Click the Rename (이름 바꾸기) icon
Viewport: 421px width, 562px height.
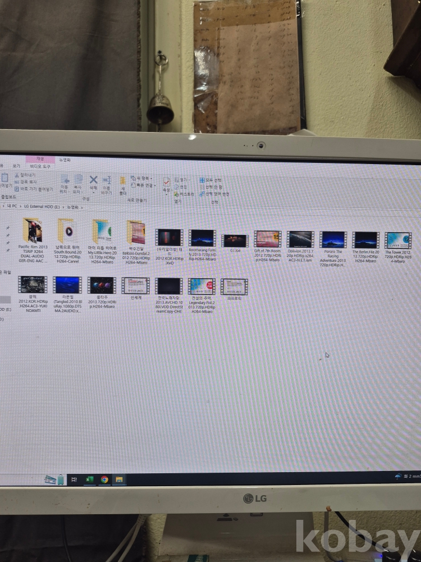106,182
